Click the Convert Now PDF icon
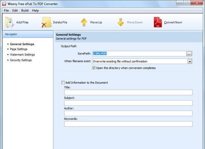Image resolution: width=205 pixels, height=149 pixels. [158, 22]
